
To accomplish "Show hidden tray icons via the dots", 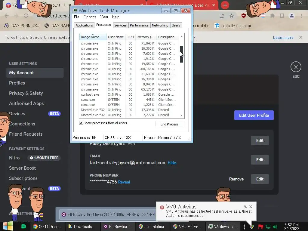I will pos(244,227).
